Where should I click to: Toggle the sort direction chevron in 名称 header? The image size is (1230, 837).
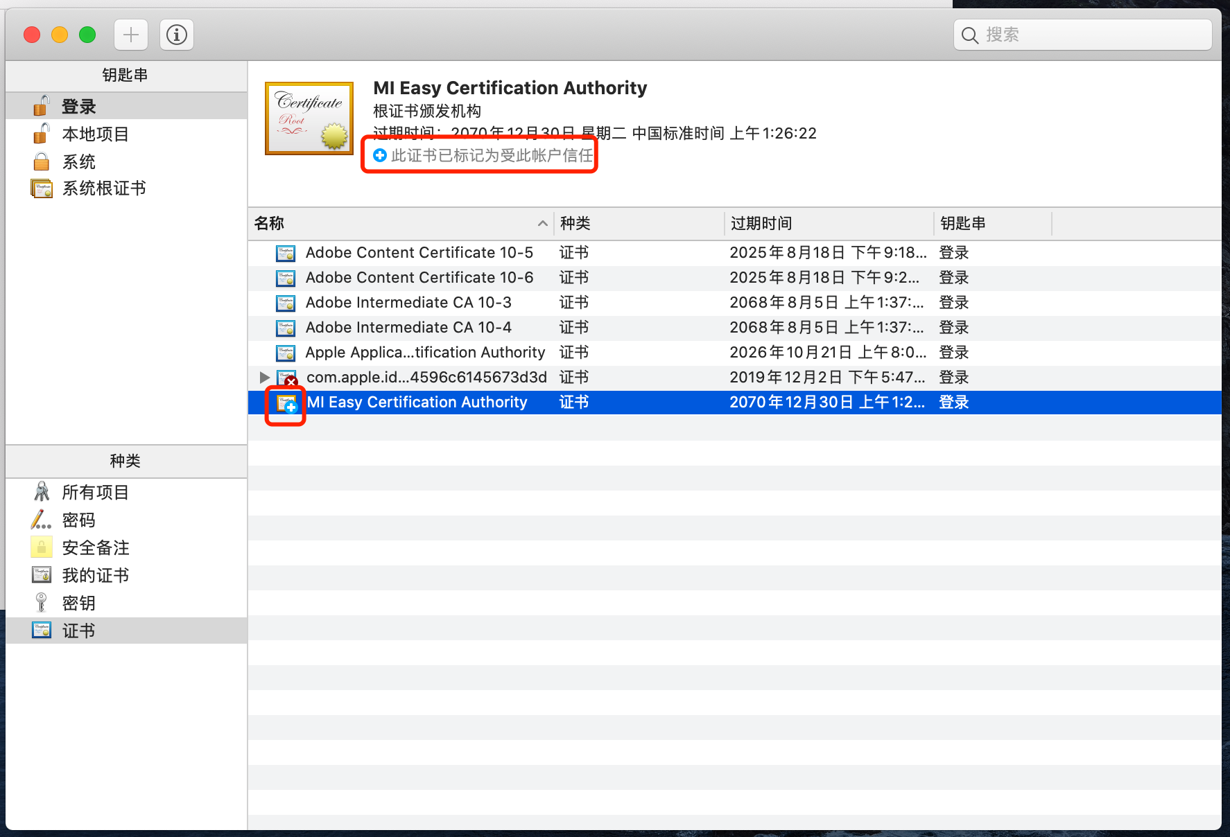coord(542,224)
